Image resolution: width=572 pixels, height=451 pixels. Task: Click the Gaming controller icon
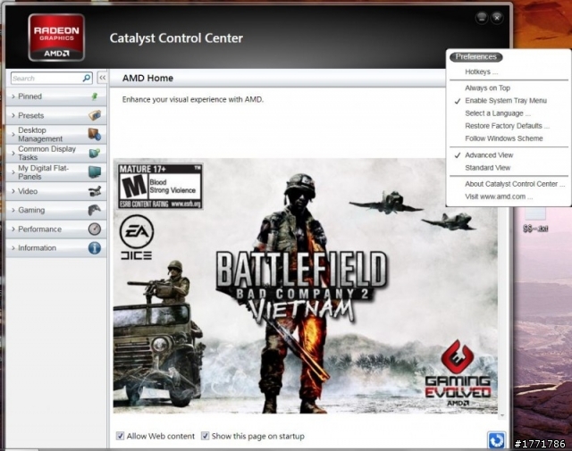point(95,210)
